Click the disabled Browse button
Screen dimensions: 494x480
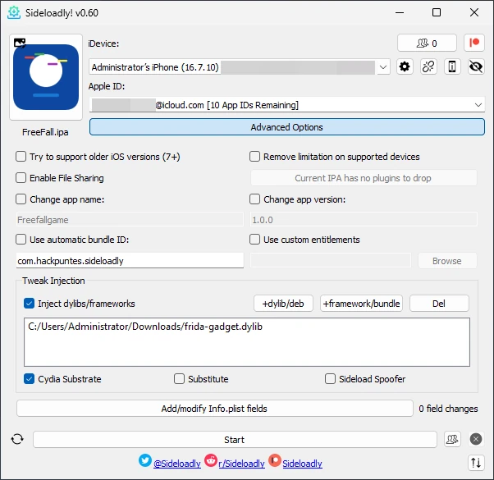(x=447, y=261)
